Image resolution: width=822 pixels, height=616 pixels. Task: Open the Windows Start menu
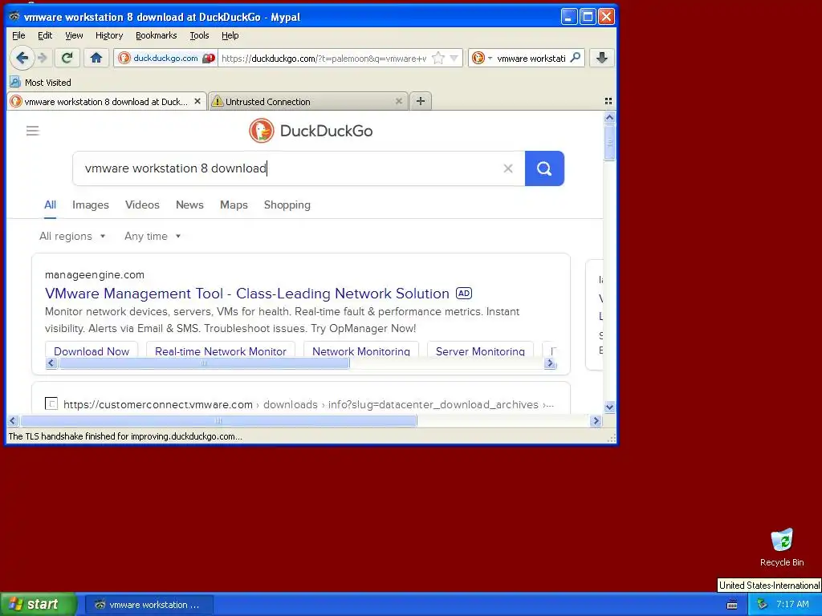(39, 604)
